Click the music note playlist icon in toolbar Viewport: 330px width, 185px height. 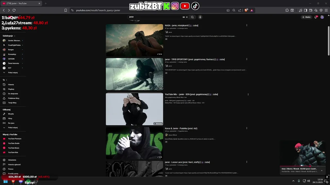[300, 10]
